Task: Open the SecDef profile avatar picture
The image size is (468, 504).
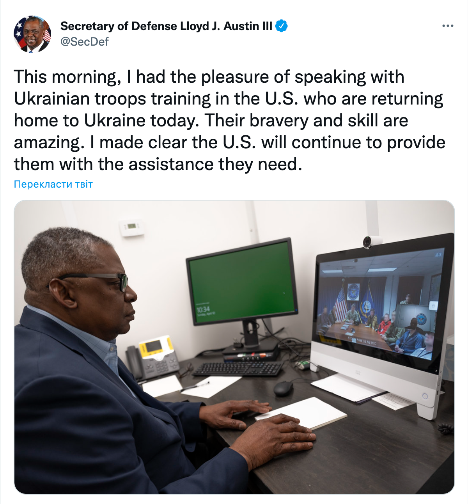Action: [x=32, y=34]
